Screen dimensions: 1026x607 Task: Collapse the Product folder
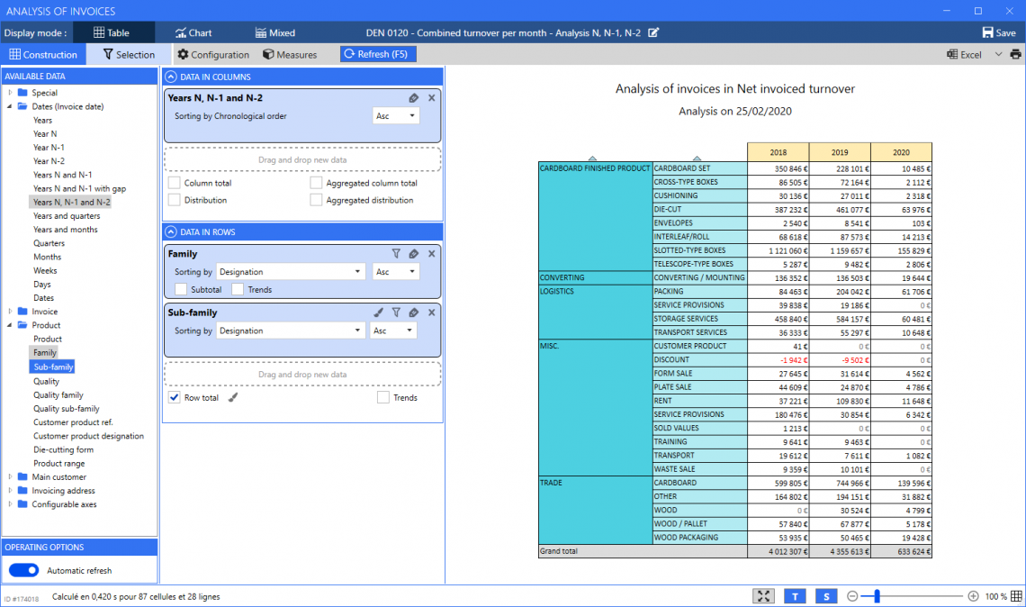tap(11, 325)
